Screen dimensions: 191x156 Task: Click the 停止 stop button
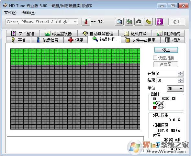166,50
